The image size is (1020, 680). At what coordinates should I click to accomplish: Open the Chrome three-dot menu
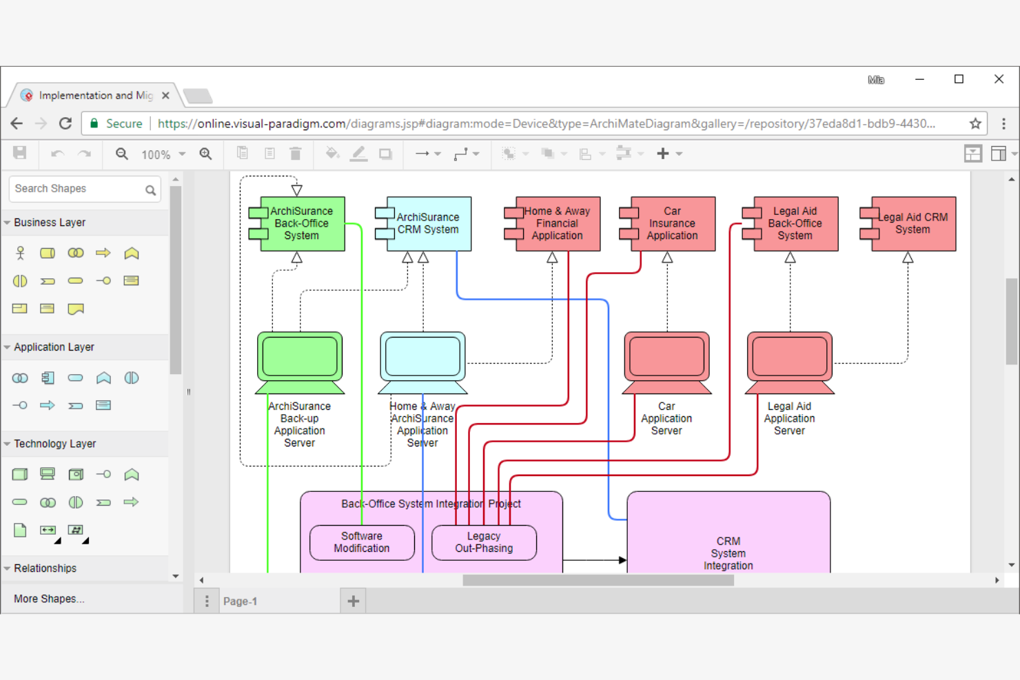pos(1003,123)
